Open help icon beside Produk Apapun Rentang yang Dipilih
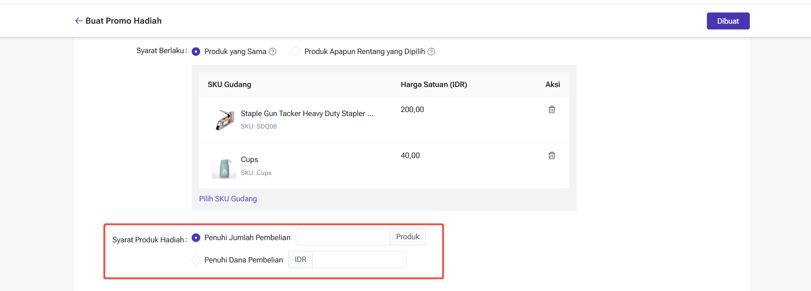811x291 pixels. click(x=431, y=52)
